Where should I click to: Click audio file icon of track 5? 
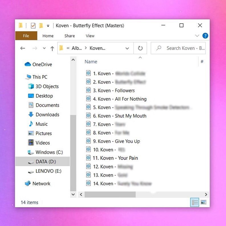(x=88, y=107)
